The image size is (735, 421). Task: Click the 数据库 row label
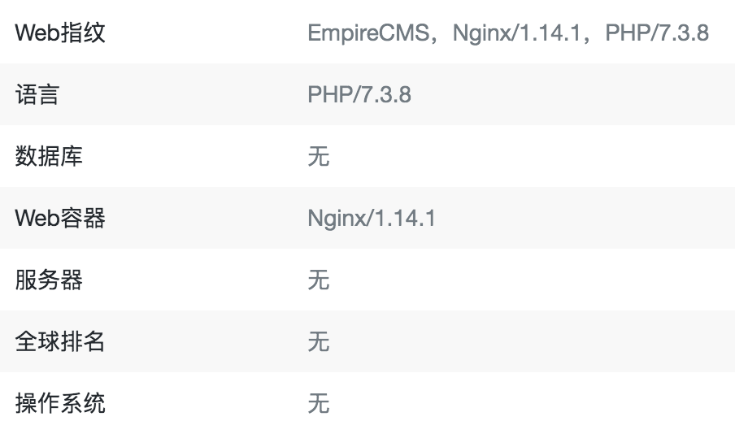point(49,157)
